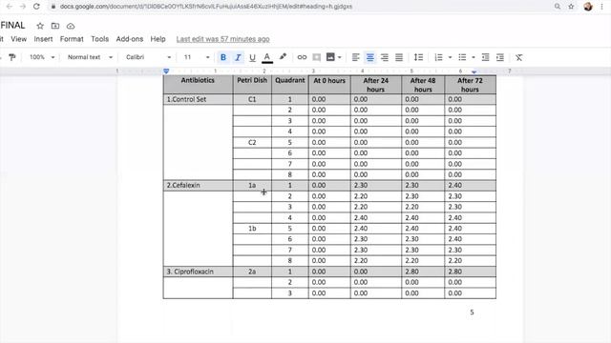Expand bulleted list options arrow
611x343 pixels.
pos(474,57)
